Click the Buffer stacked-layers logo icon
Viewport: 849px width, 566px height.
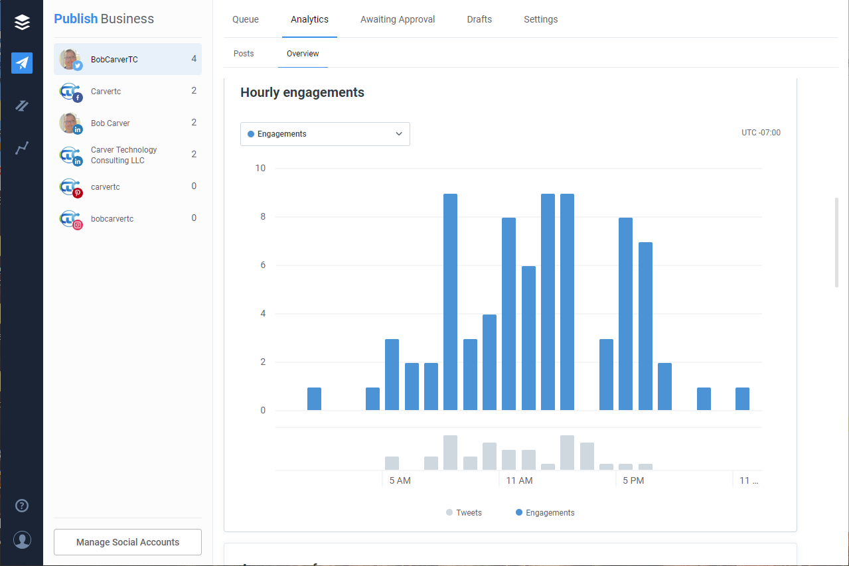click(x=22, y=23)
